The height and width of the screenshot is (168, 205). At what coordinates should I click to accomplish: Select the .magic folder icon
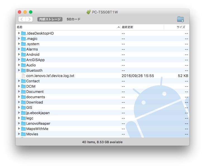point(23,39)
